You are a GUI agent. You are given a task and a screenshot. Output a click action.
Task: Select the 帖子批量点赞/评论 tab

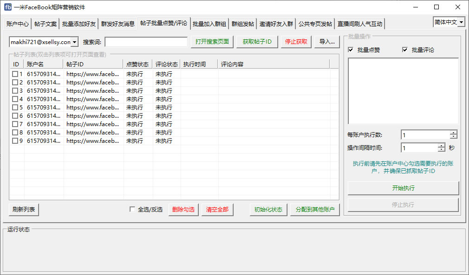[x=163, y=23]
